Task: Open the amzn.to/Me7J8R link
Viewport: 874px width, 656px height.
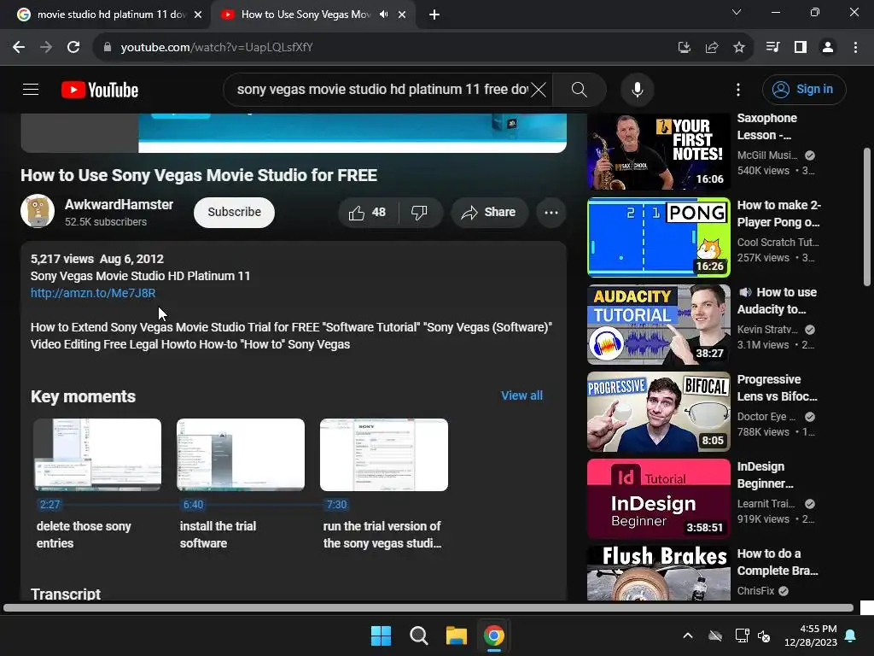Action: pos(92,293)
